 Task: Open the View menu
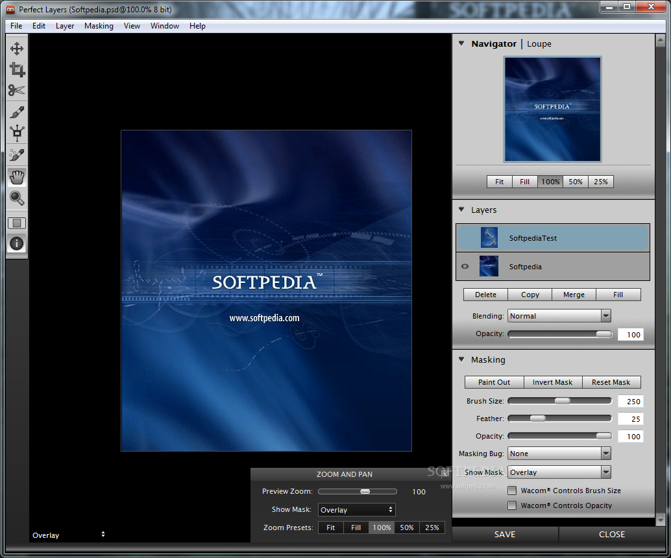tap(132, 26)
